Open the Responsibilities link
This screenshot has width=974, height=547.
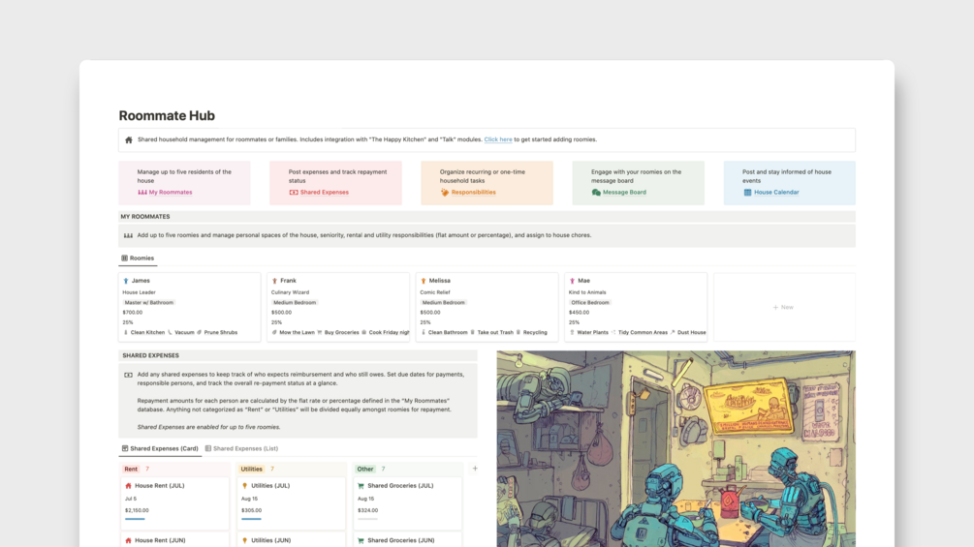point(473,193)
